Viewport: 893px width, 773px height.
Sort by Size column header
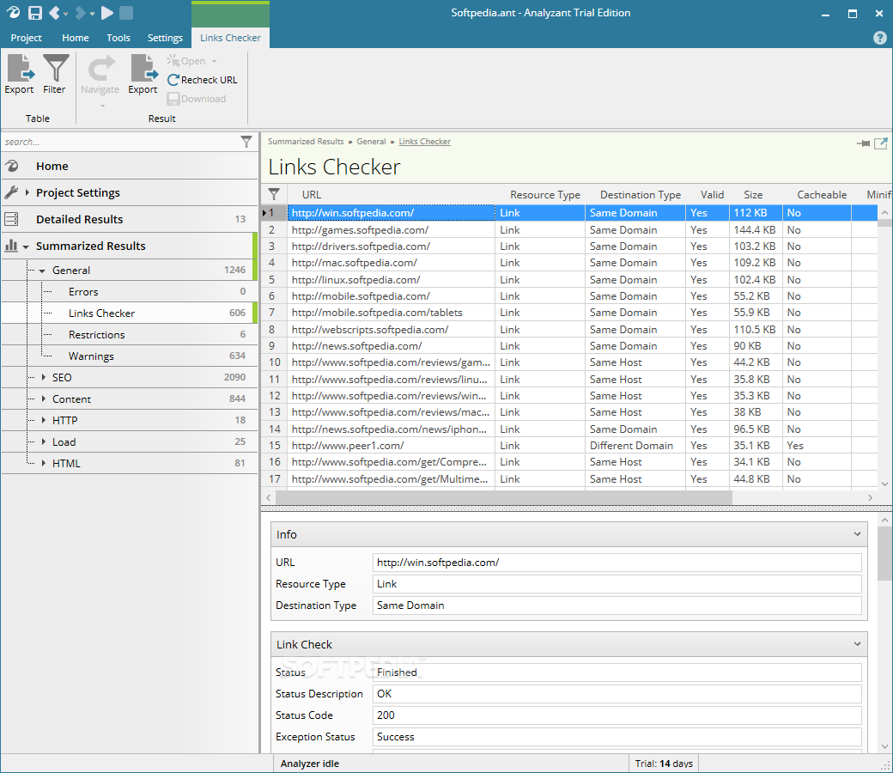pos(753,195)
